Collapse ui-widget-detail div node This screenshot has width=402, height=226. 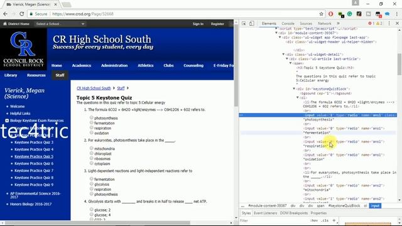coord(283,55)
